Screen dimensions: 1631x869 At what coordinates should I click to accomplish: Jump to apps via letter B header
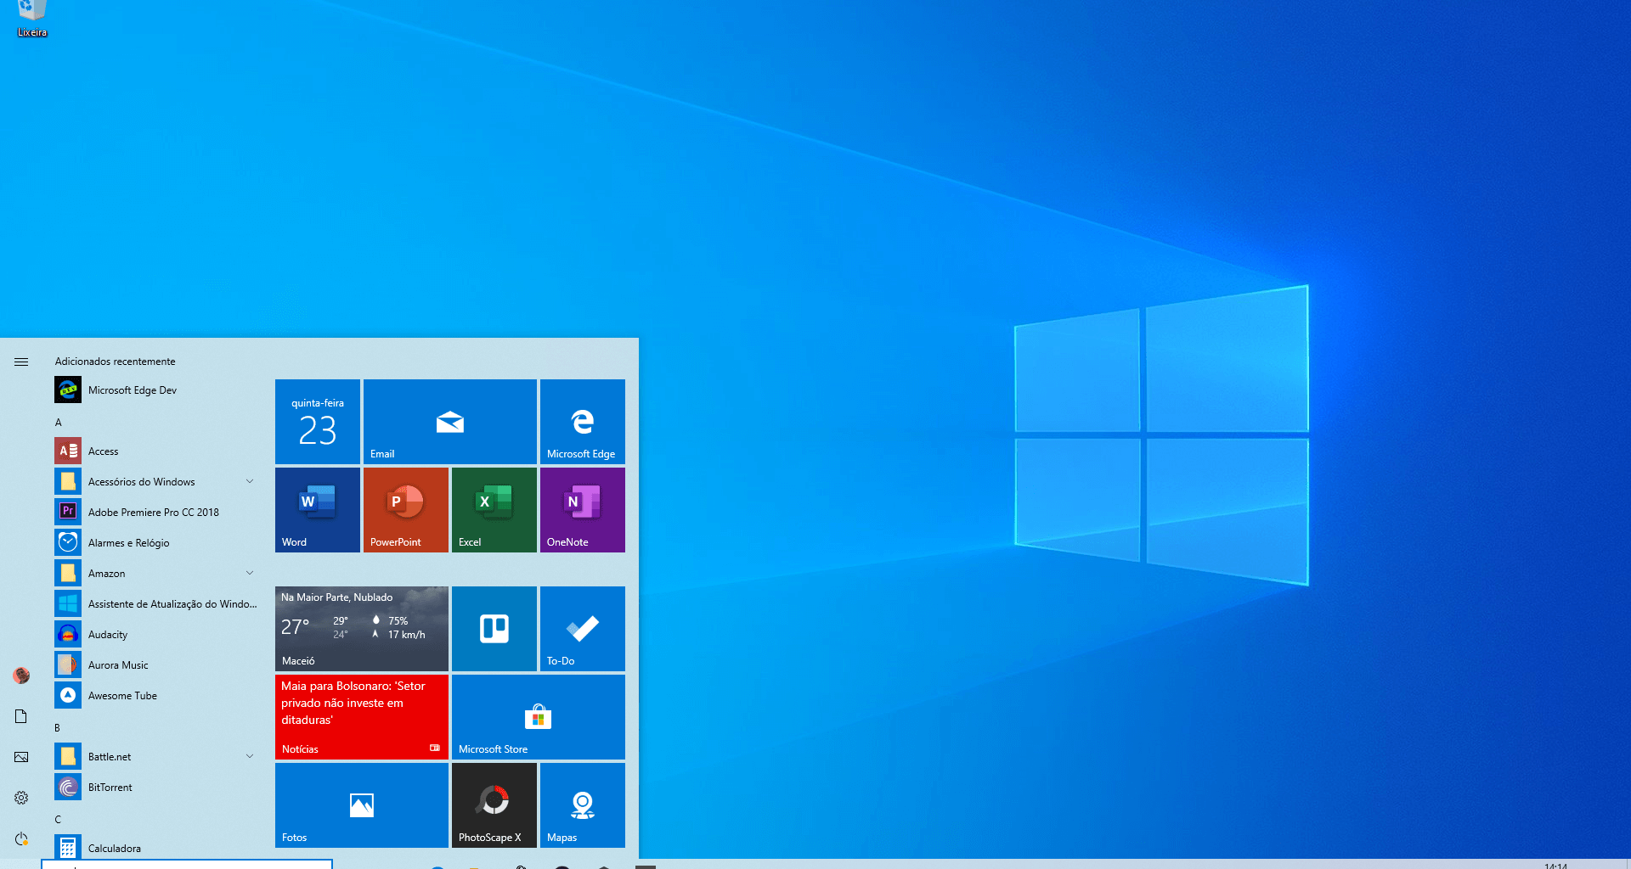pyautogui.click(x=58, y=728)
